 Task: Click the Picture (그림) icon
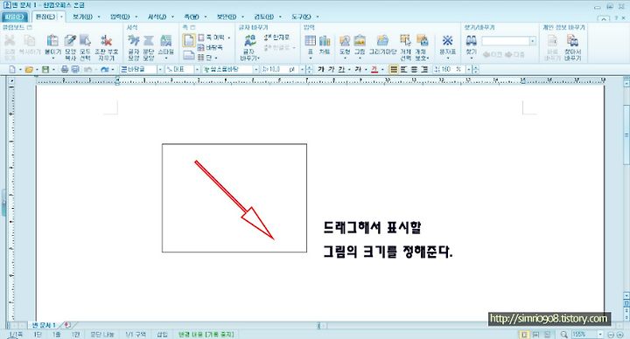(x=360, y=41)
